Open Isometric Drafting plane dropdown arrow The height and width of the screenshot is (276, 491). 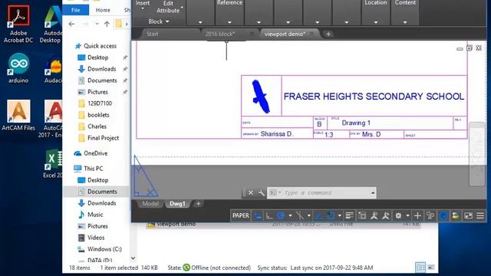(x=308, y=215)
